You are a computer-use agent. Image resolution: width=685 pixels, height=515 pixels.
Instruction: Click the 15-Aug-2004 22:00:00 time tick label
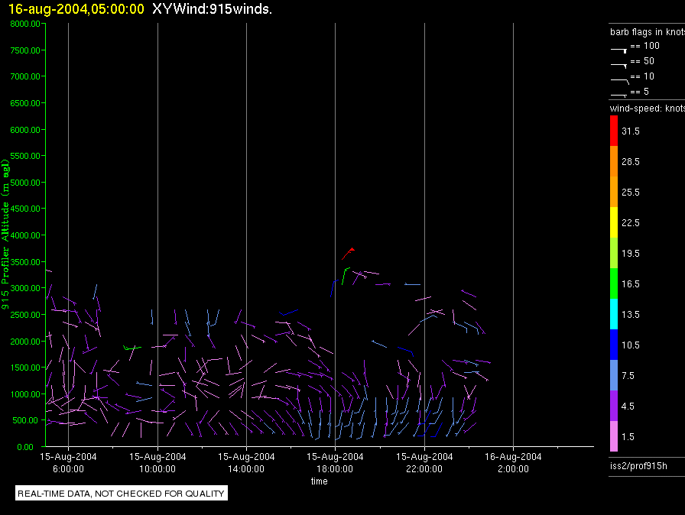[424, 462]
